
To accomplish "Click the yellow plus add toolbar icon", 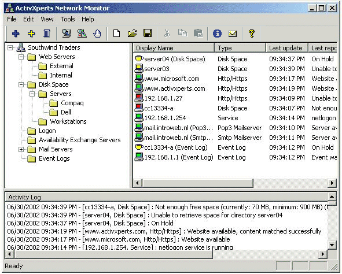I will click(31, 34).
